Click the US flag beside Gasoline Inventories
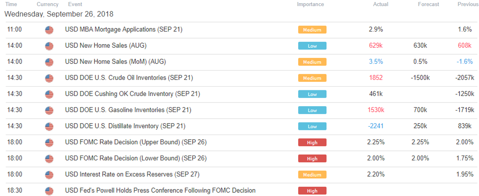 [49, 110]
